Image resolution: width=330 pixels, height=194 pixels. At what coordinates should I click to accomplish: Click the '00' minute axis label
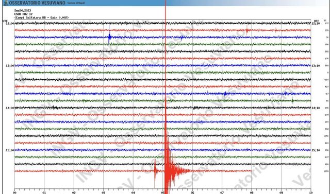(14, 192)
